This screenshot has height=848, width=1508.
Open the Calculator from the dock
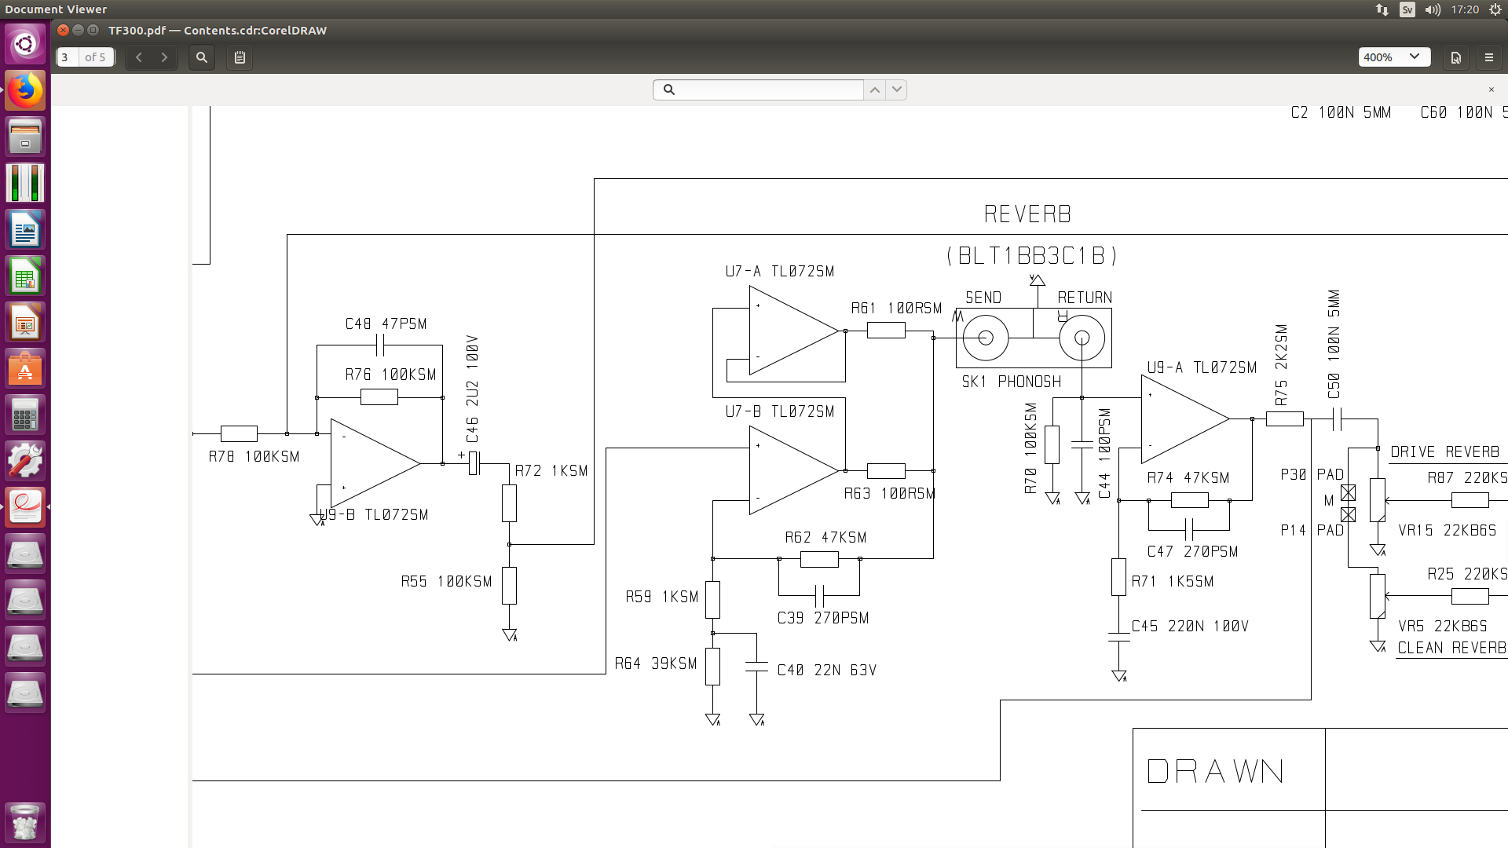(25, 415)
